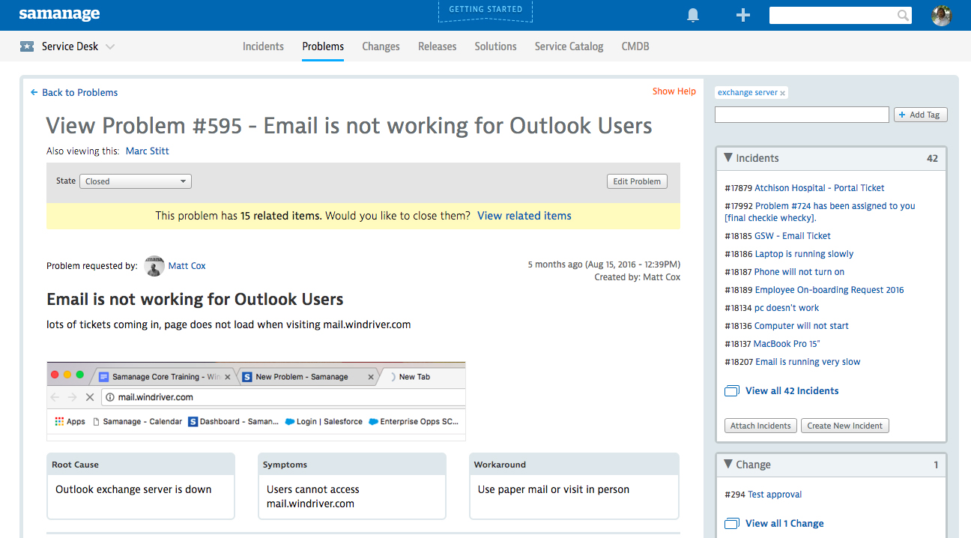This screenshot has width=971, height=538.
Task: Click the Root Cause text 'Outlook exchange server is down'
Action: [133, 490]
